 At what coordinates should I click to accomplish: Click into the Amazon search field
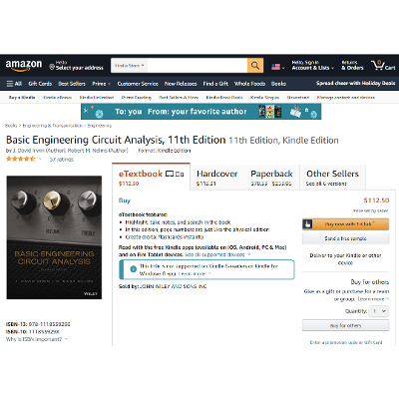[x=198, y=66]
